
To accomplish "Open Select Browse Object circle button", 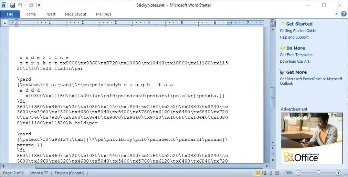I will 273,154.
